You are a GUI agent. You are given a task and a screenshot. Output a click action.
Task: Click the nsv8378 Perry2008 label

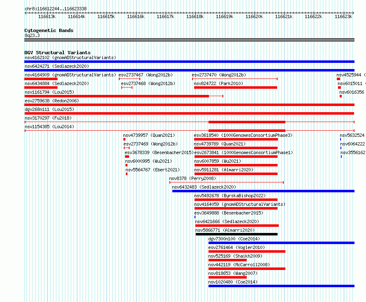pyautogui.click(x=192, y=178)
